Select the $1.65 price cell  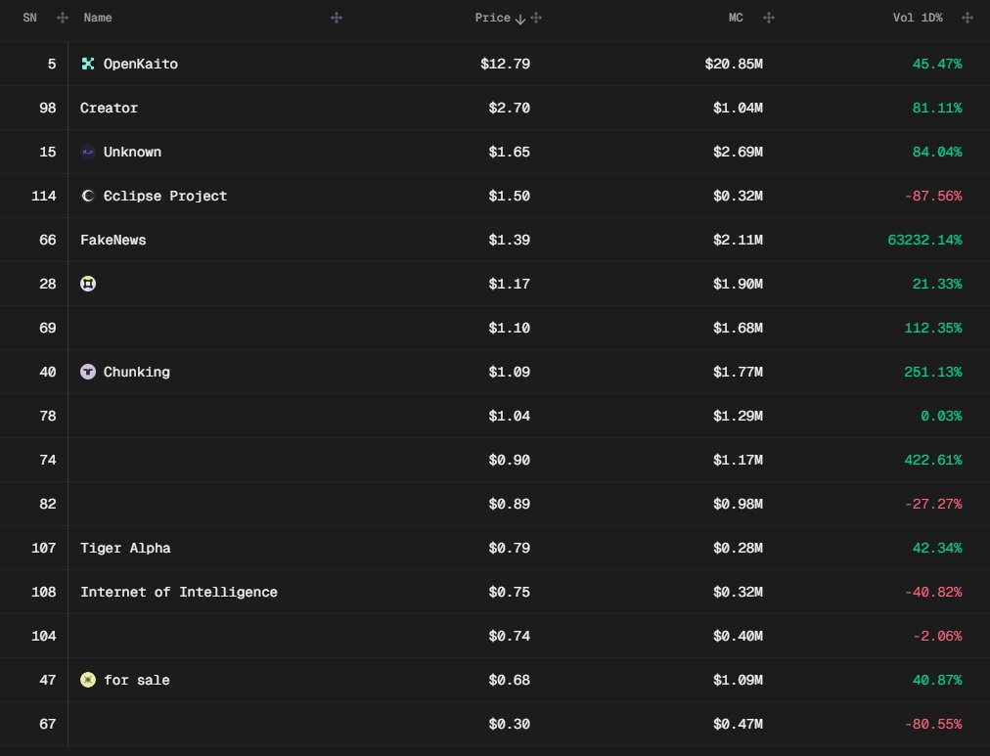pos(509,153)
